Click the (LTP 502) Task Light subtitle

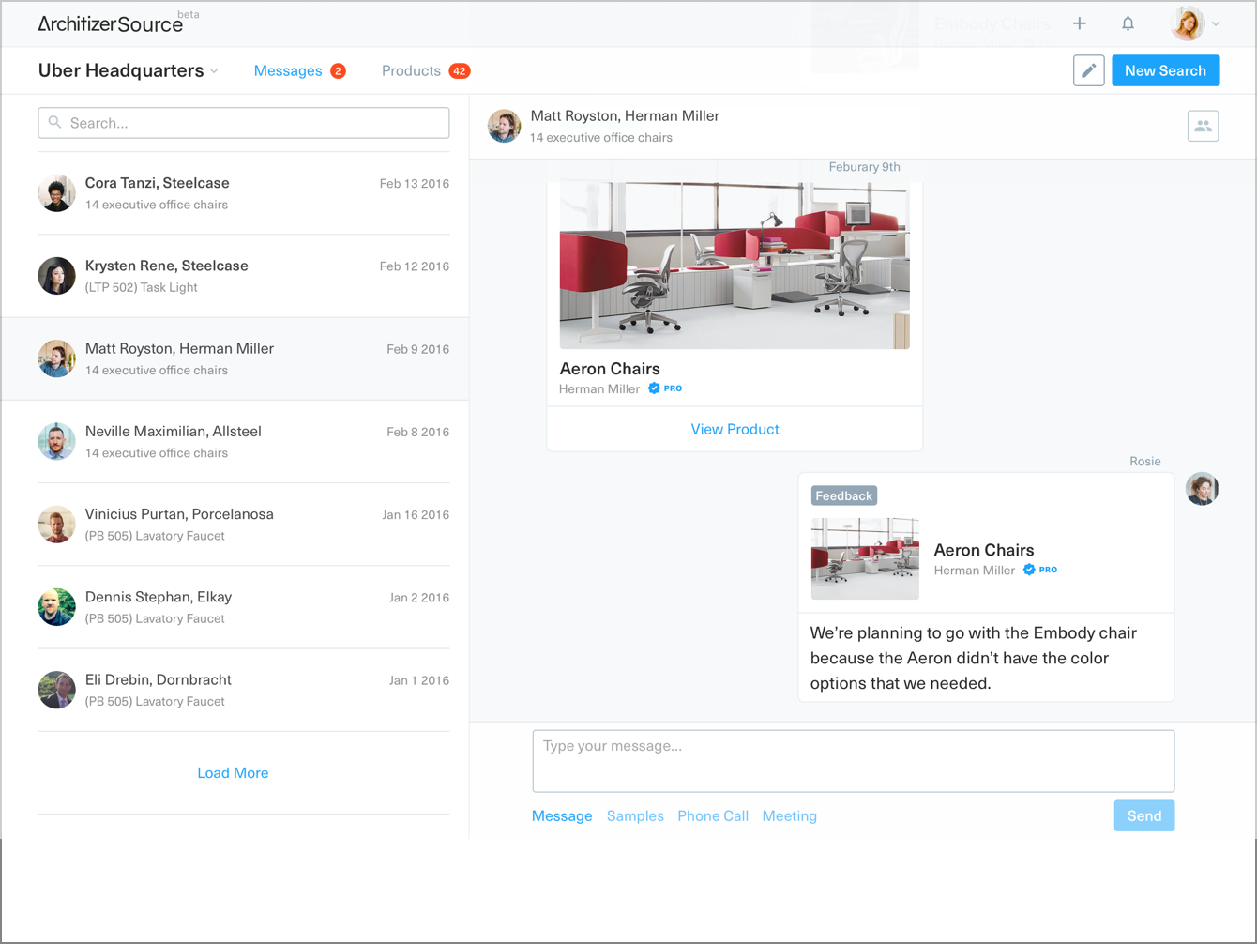pyautogui.click(x=141, y=287)
